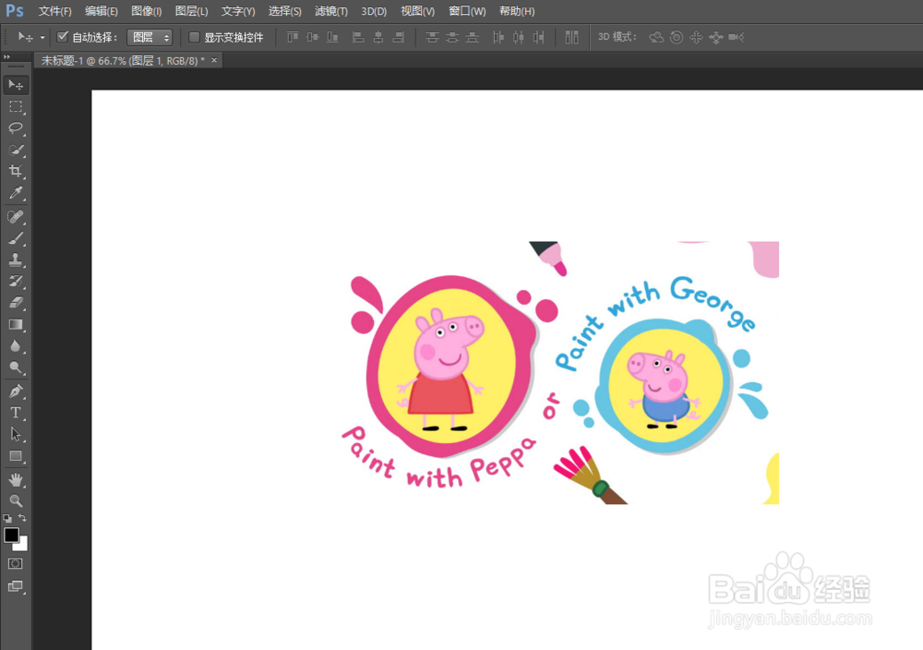Select the Quick Selection tool
This screenshot has height=650, width=923.
pos(16,150)
